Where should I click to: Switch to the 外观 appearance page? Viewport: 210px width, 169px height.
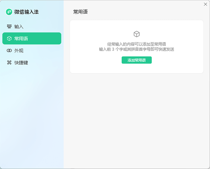(x=19, y=51)
